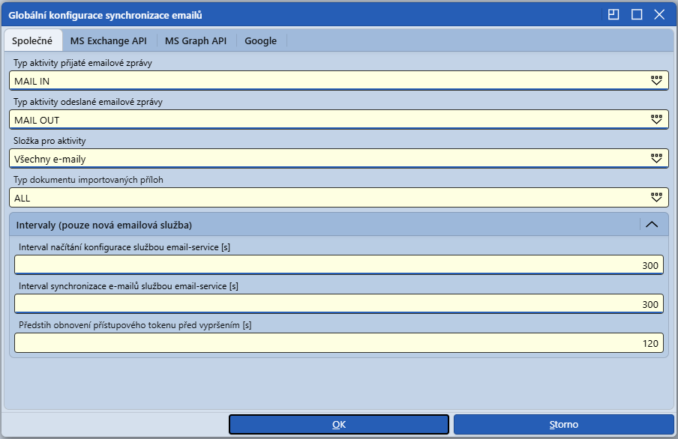This screenshot has height=439, width=678.
Task: Switch to the MS Exchange API tab
Action: 109,40
